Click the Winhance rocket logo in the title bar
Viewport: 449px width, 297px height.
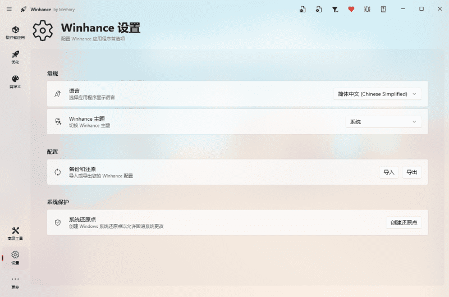pyautogui.click(x=24, y=9)
